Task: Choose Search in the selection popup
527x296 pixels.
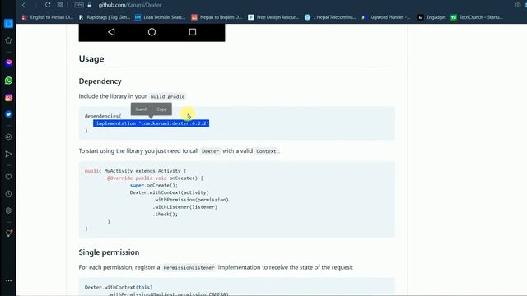Action: click(x=141, y=109)
